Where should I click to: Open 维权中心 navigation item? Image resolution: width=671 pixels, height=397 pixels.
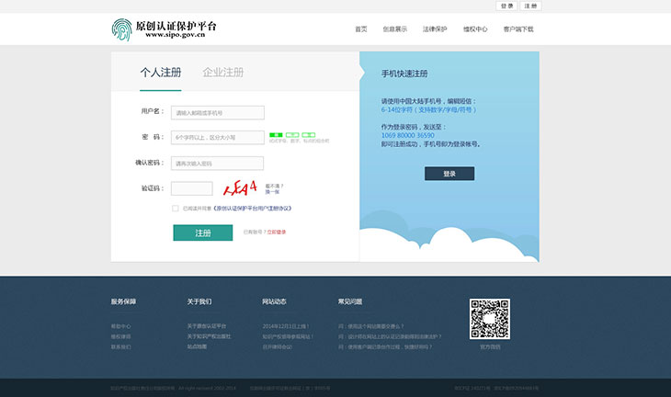point(475,29)
